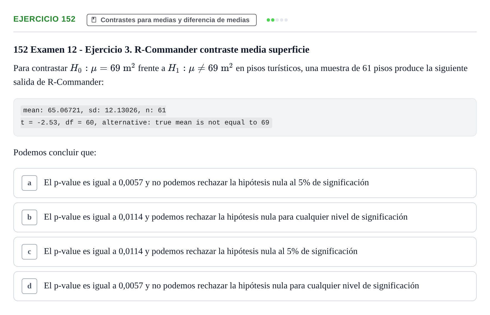490x315 pixels.
Task: Open the 'Contrastes para medias y diferencia de medias' tag
Action: pos(171,20)
